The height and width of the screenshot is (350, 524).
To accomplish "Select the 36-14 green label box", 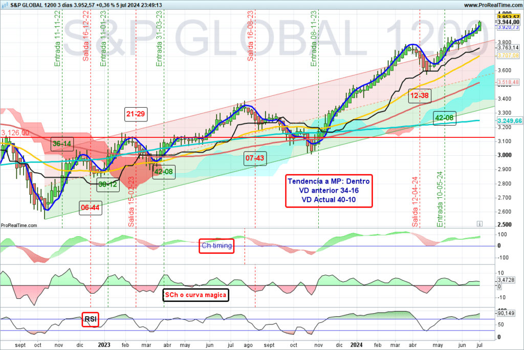I will 62,144.
